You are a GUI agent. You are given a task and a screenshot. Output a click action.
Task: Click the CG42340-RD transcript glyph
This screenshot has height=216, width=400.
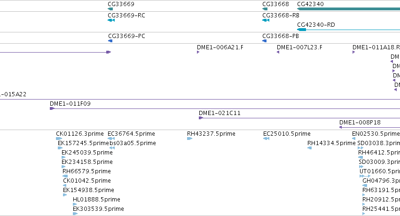[x=348, y=30]
